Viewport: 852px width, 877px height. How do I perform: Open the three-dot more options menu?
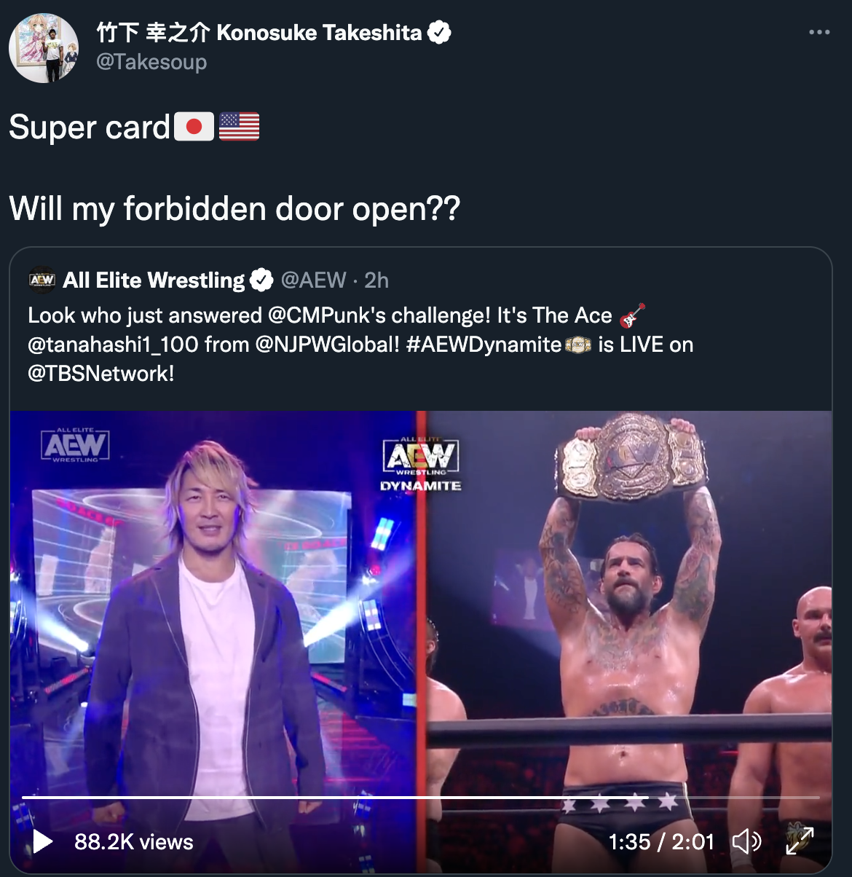(x=819, y=32)
